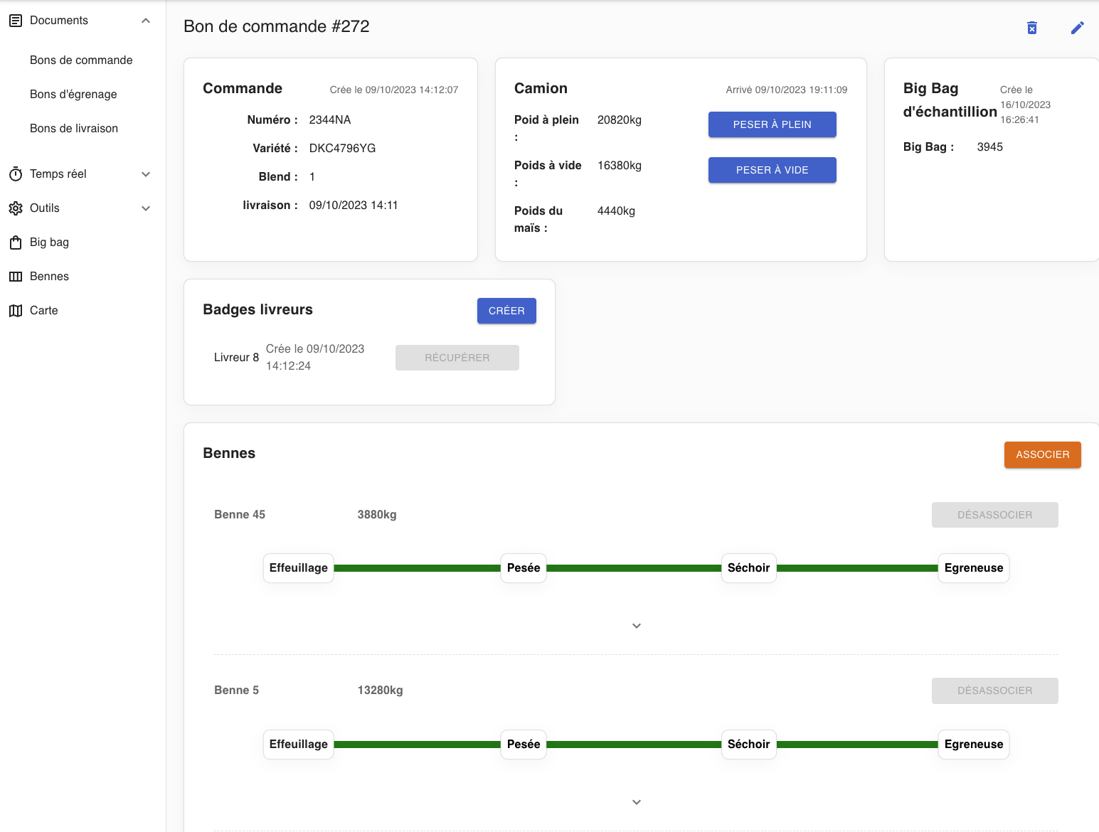Click the Documents list icon in sidebar
This screenshot has height=832, width=1099.
pyautogui.click(x=16, y=21)
